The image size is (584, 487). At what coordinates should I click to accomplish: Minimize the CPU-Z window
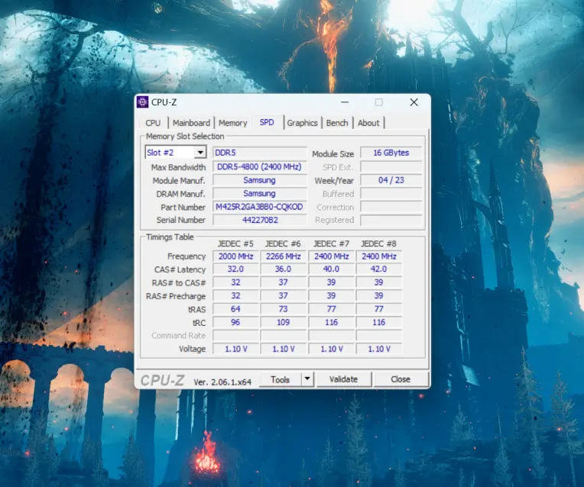pos(343,102)
